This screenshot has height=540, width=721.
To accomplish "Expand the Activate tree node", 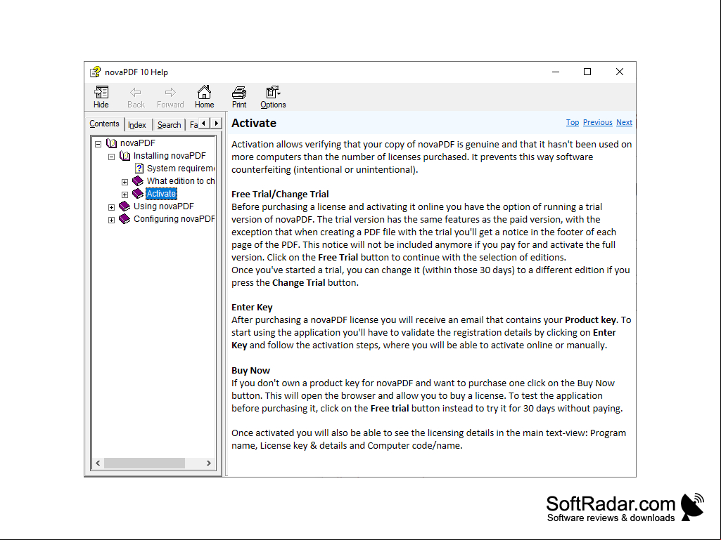I will pyautogui.click(x=125, y=195).
